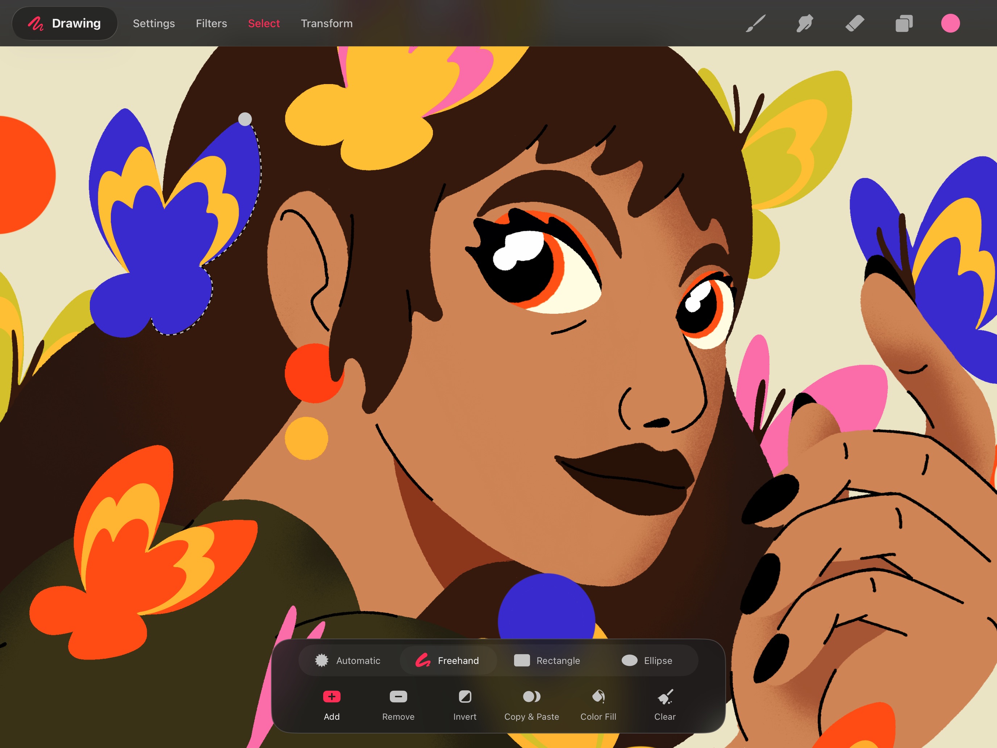Switch to Rectangle selection mode
This screenshot has height=748, width=997.
[x=547, y=661]
